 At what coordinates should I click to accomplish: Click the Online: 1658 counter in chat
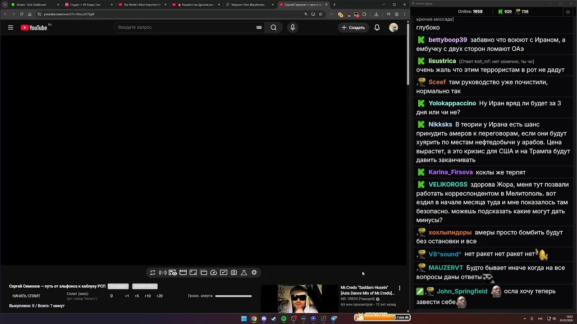470,12
